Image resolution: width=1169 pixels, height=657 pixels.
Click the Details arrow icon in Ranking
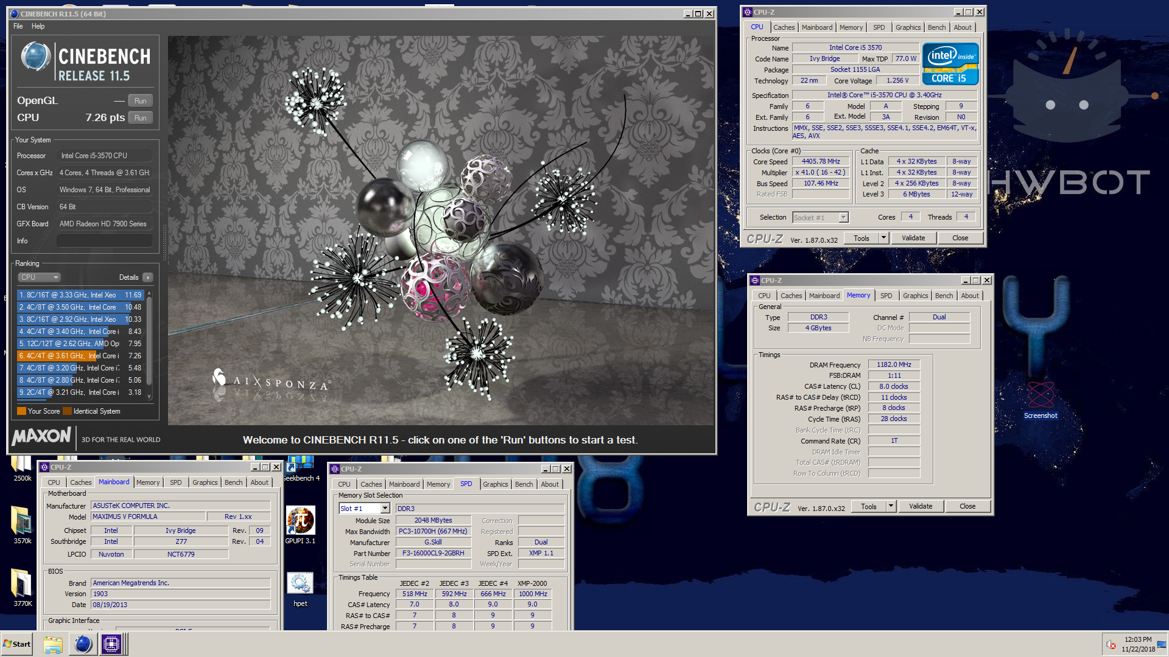pyautogui.click(x=148, y=277)
